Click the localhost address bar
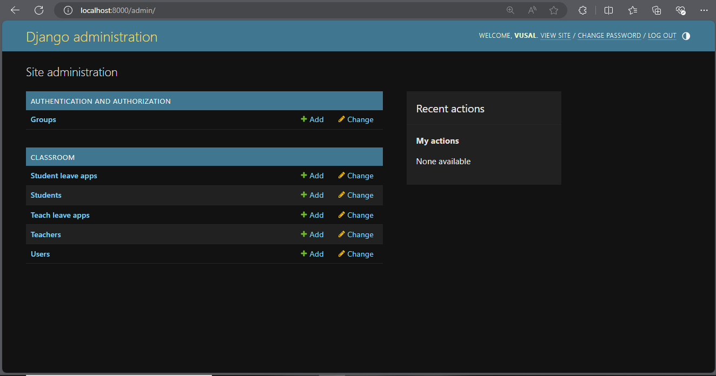This screenshot has width=716, height=376. tap(270, 10)
